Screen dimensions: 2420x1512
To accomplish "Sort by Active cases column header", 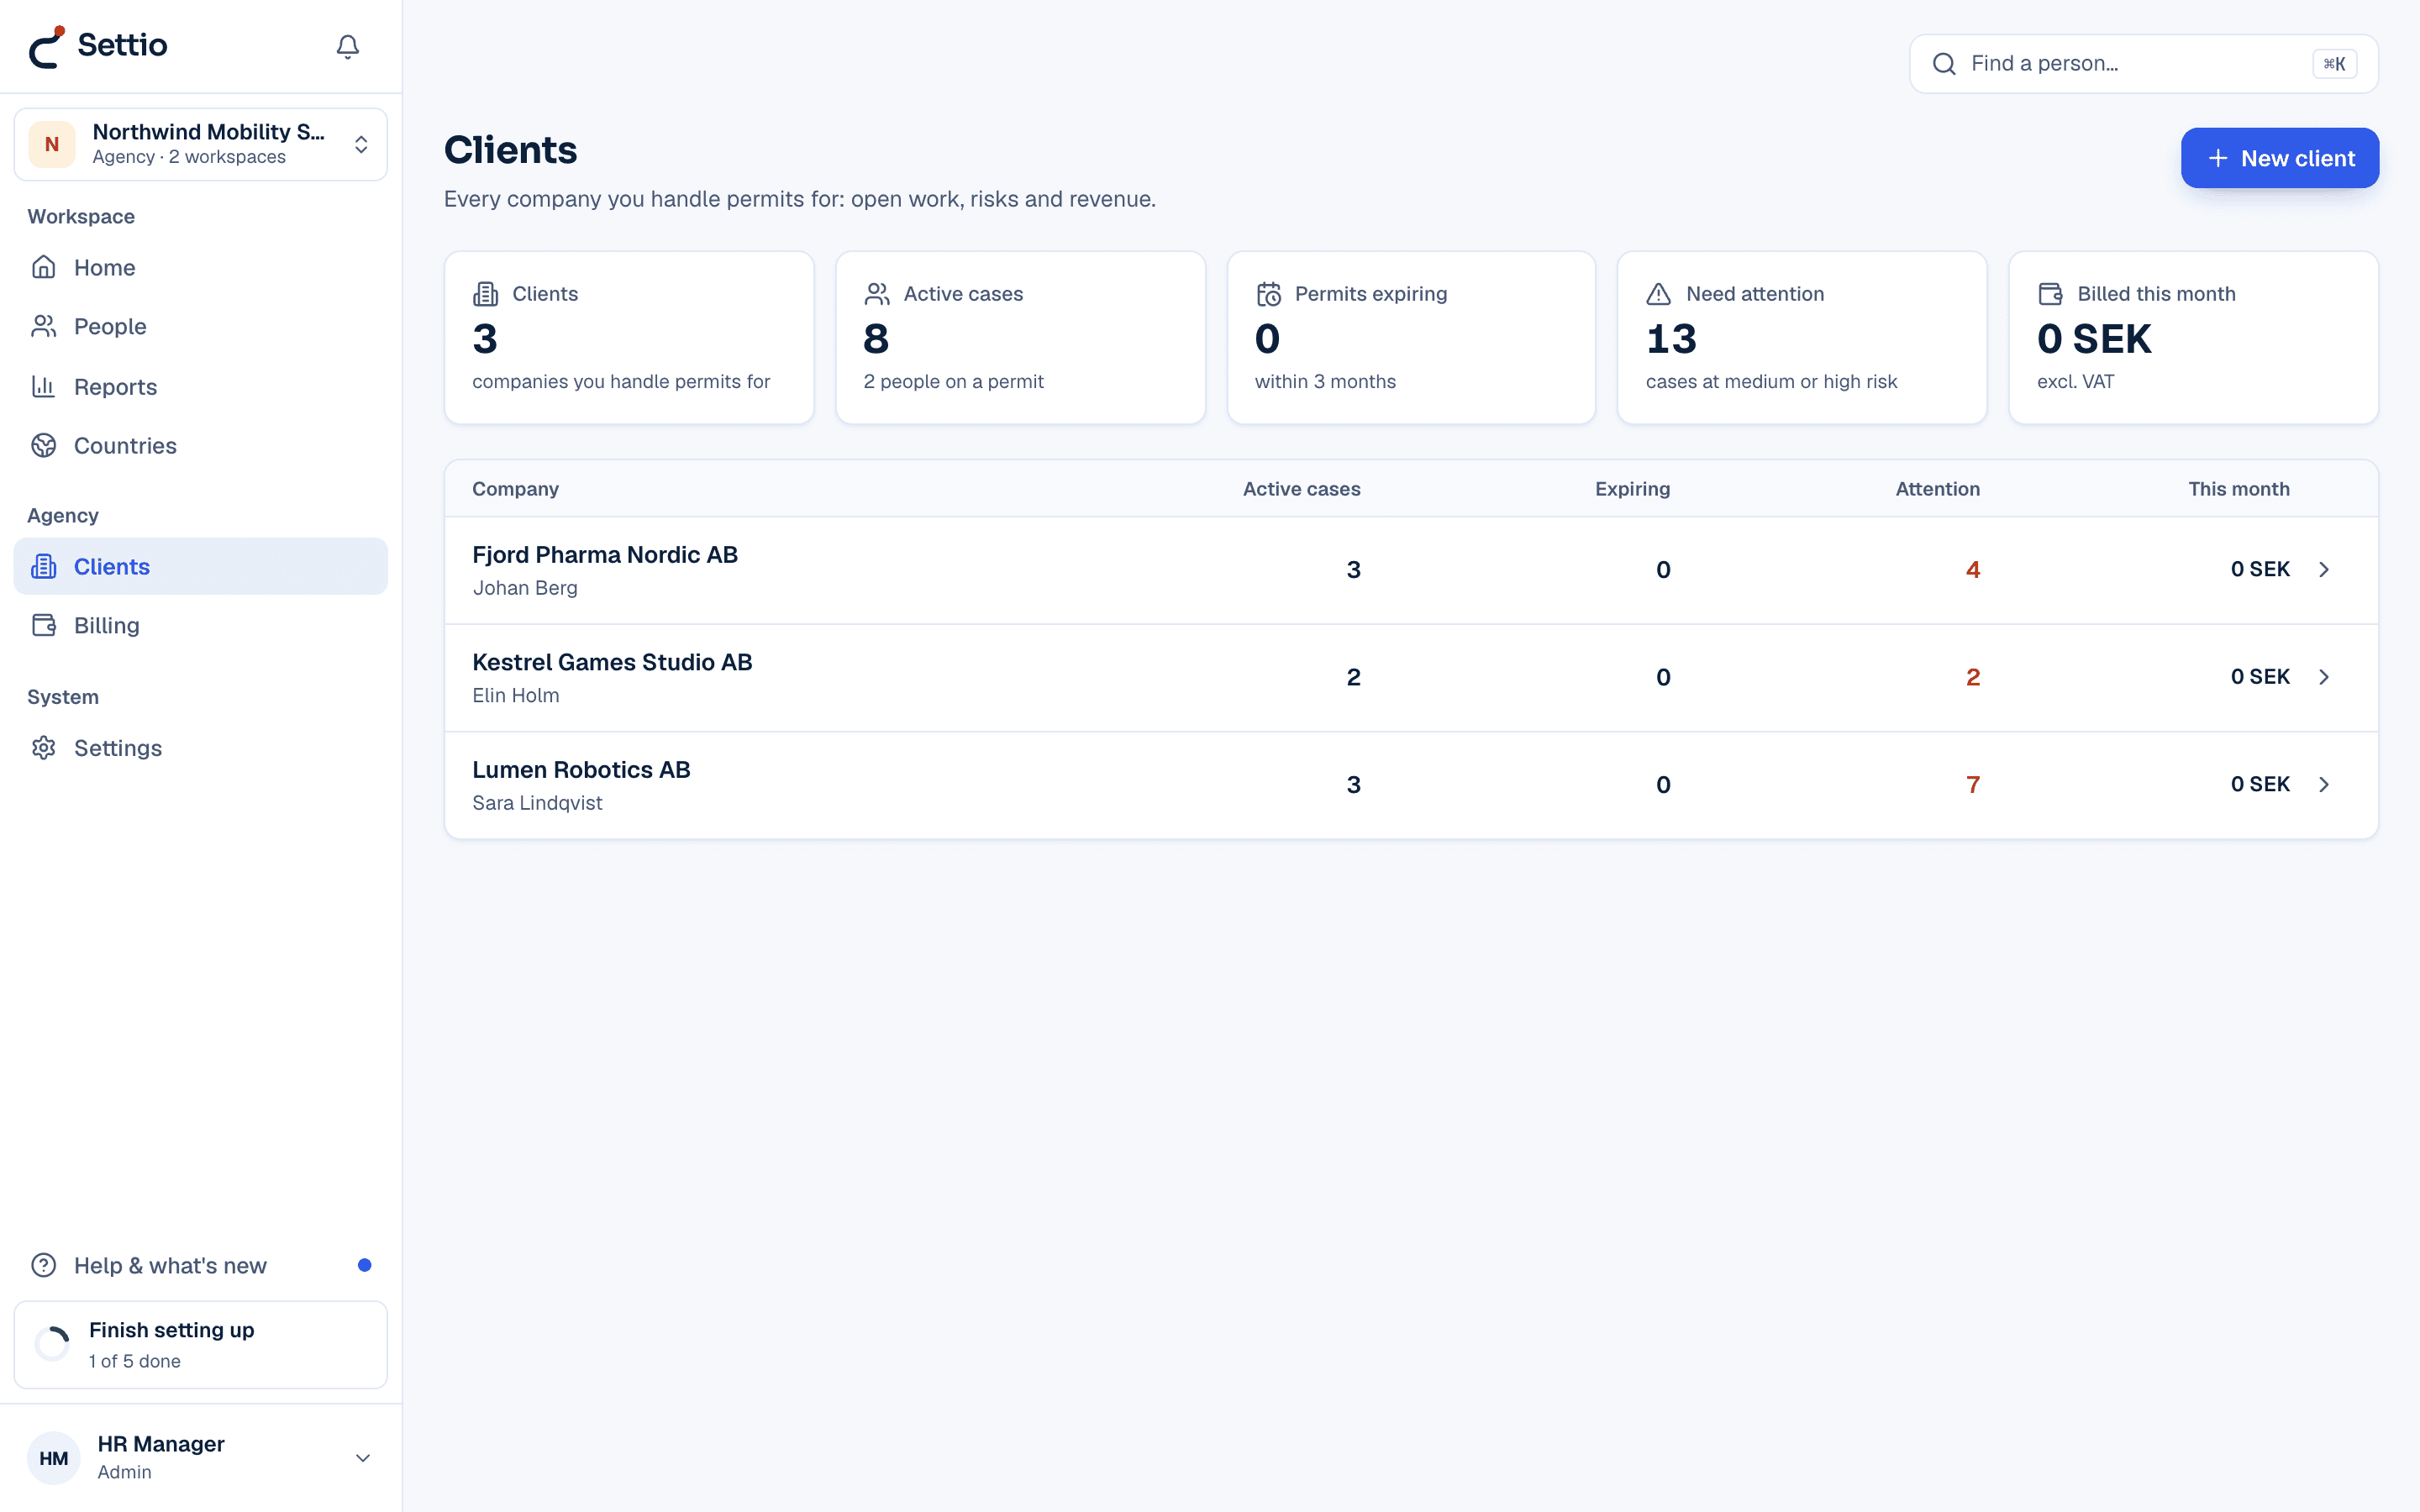I will point(1301,489).
